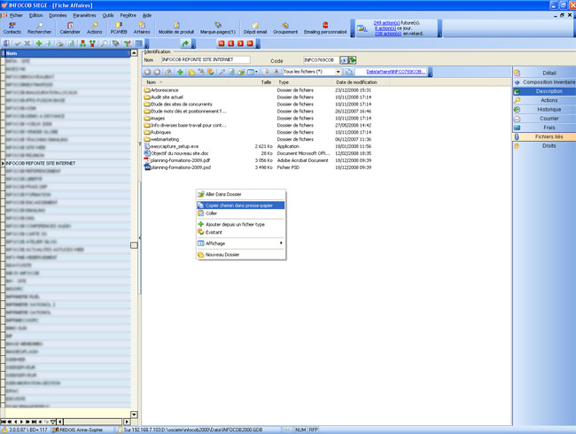Click the Data\affaires folder path link
The width and height of the screenshot is (576, 434).
click(x=396, y=72)
